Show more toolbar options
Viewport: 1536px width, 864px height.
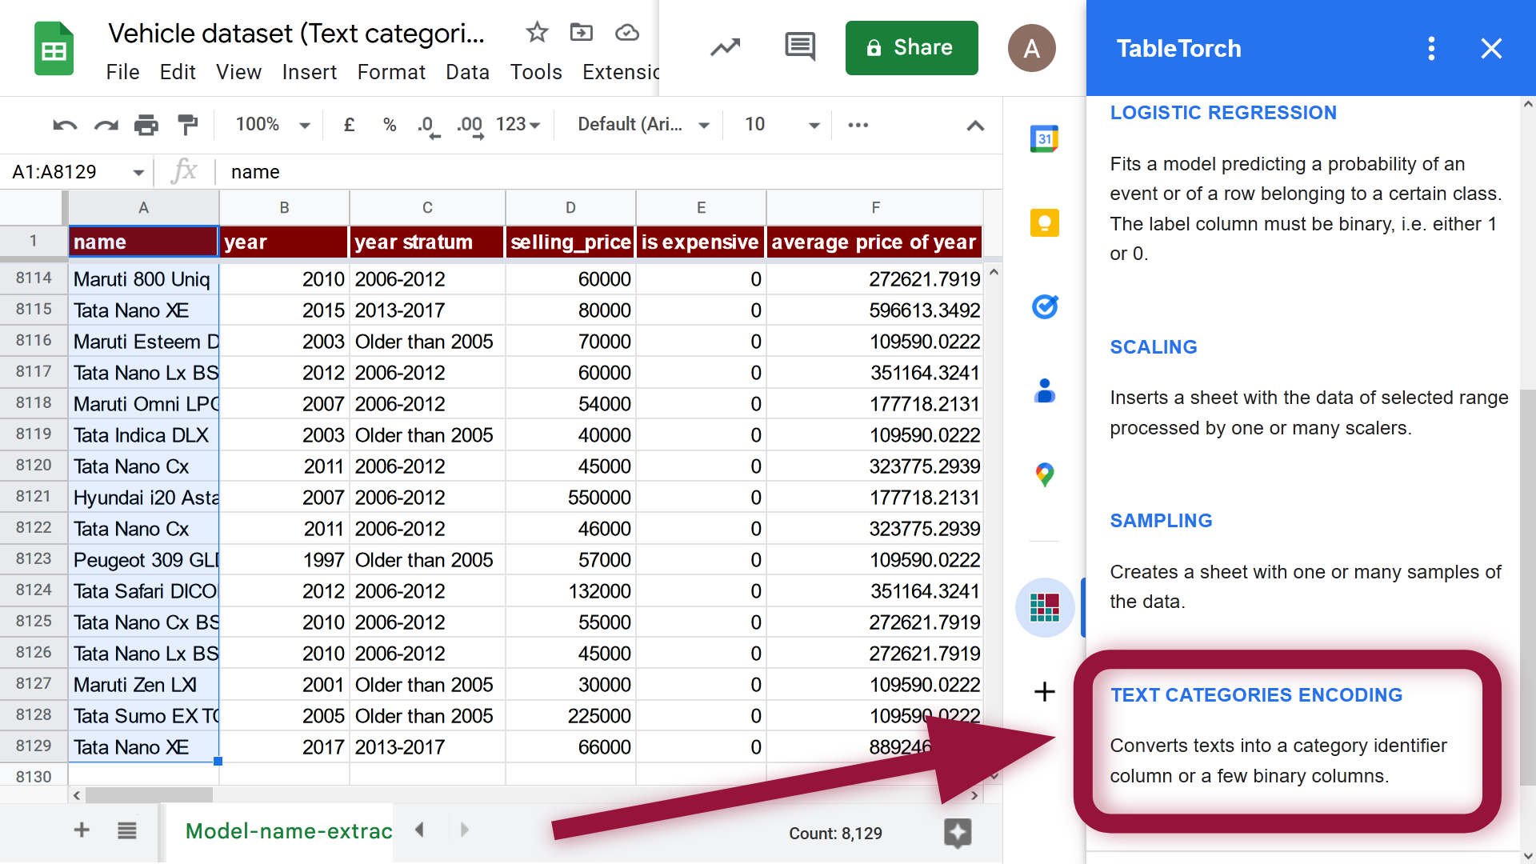click(858, 125)
